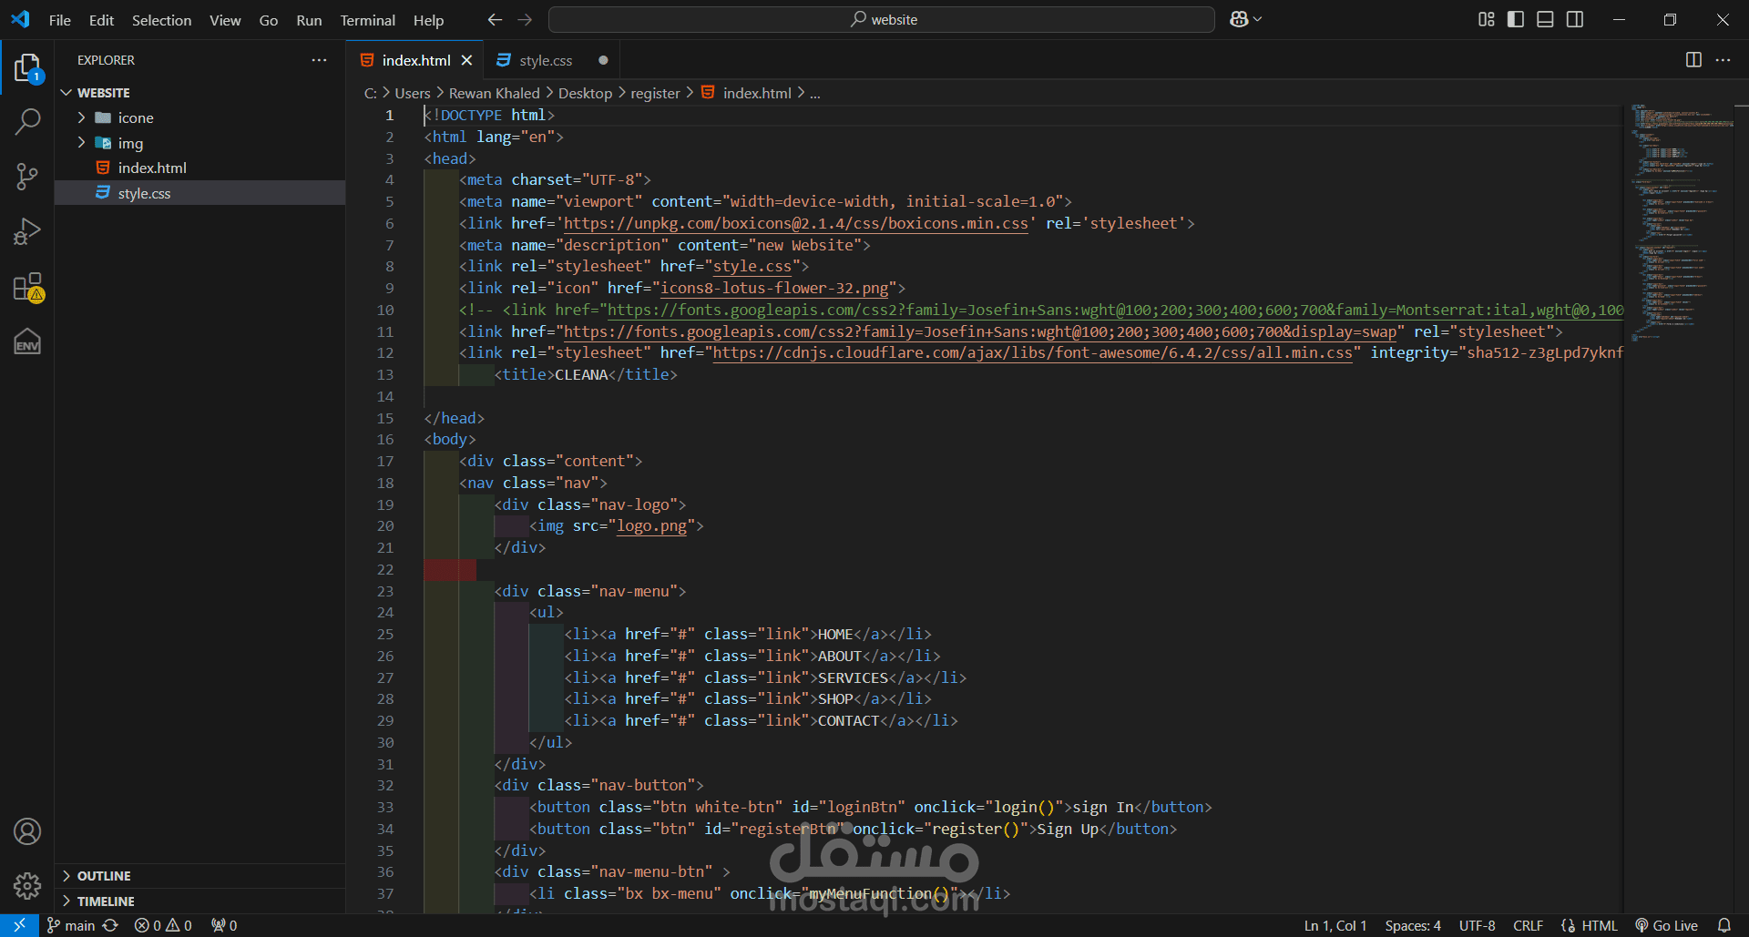Click breadcrumb ellipsis after index.html
Image resolution: width=1749 pixels, height=937 pixels.
(x=815, y=93)
